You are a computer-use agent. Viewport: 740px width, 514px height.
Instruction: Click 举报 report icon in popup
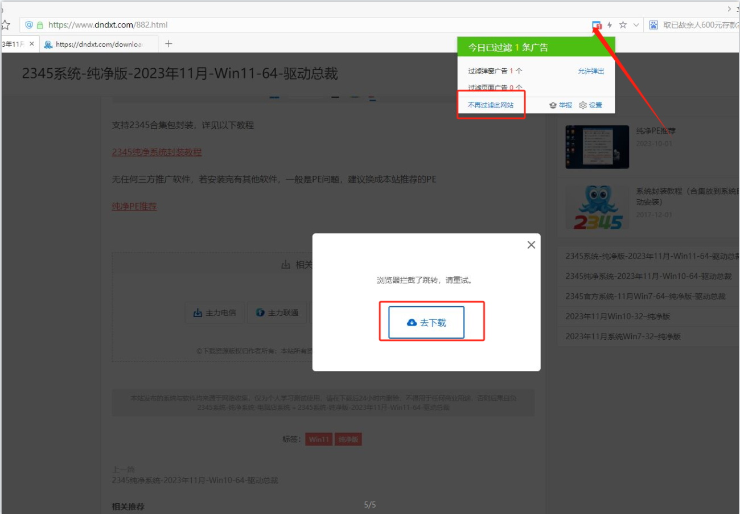click(561, 105)
